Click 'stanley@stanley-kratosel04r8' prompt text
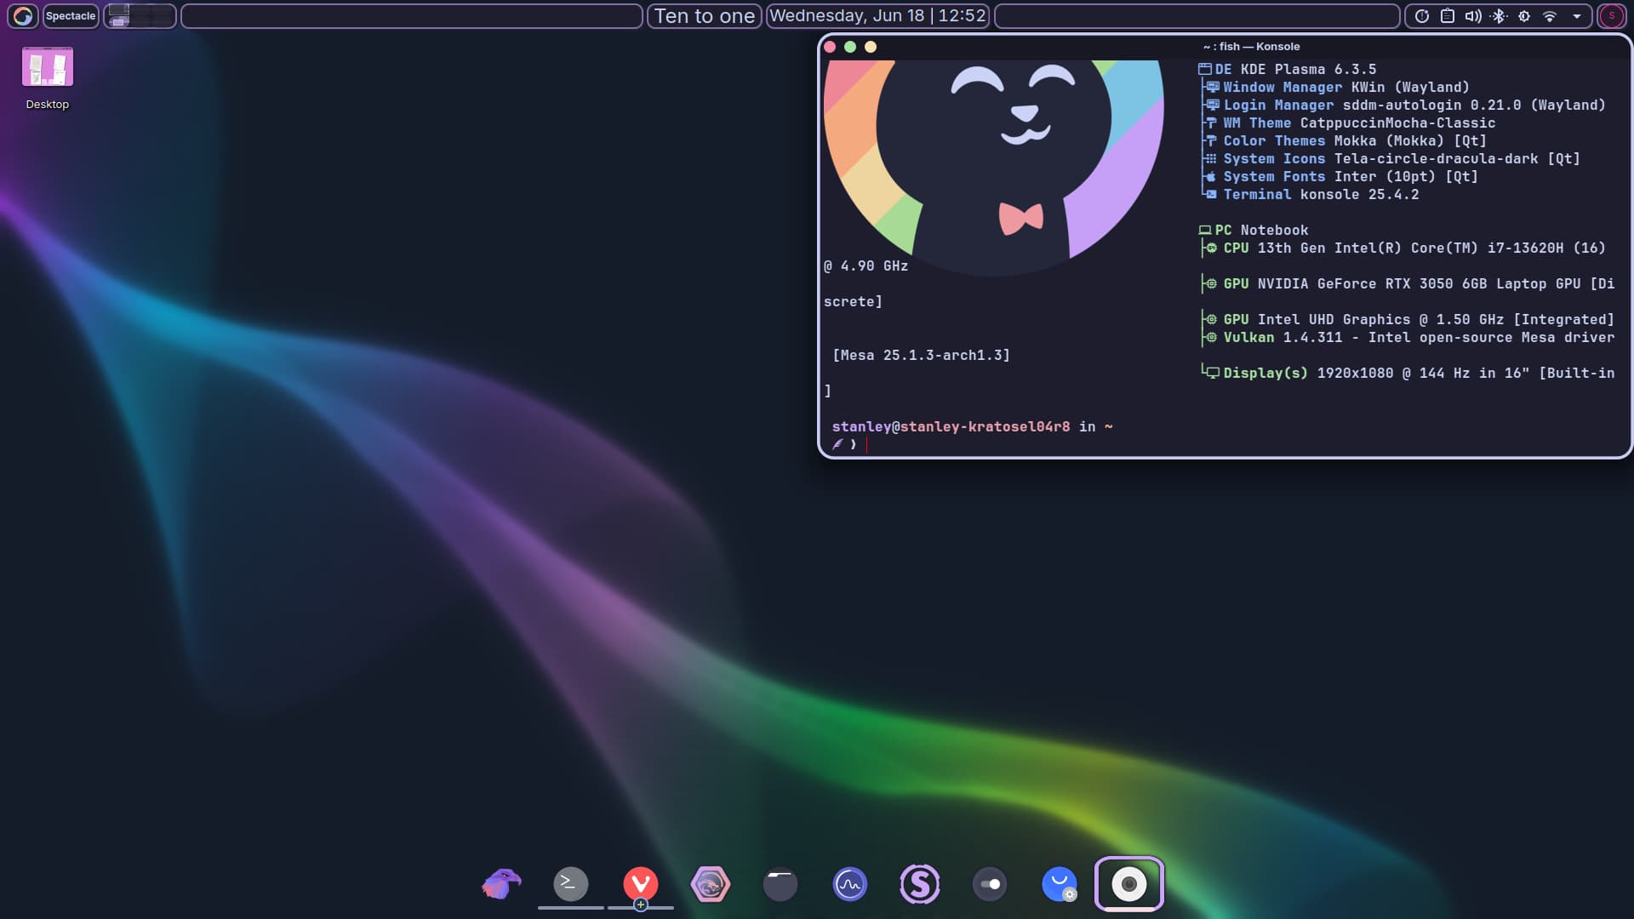 [951, 426]
